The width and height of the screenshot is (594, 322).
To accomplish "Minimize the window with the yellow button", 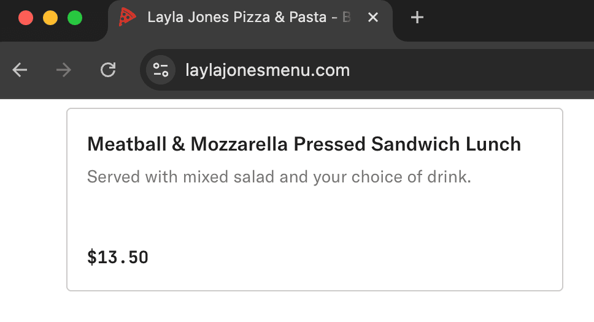I will pos(50,17).
